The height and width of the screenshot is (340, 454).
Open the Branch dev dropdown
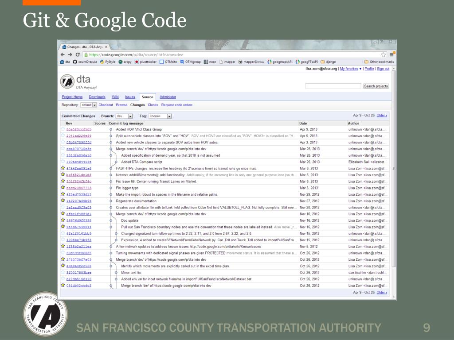[x=124, y=116]
